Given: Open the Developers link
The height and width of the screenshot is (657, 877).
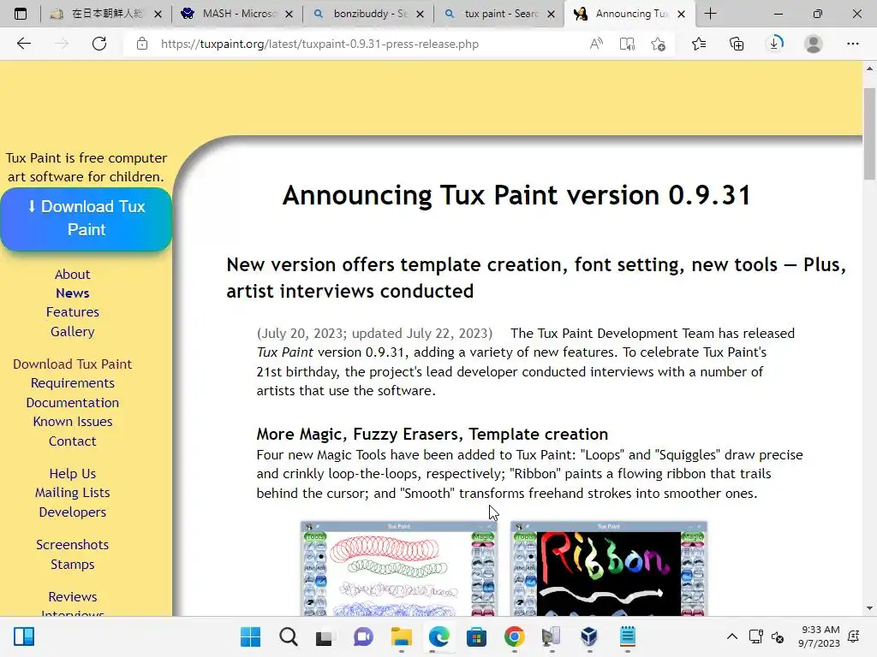Looking at the screenshot, I should click(72, 512).
